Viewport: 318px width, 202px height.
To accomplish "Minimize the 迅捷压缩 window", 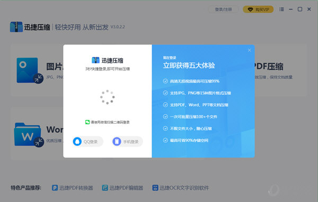I will coord(290,10).
